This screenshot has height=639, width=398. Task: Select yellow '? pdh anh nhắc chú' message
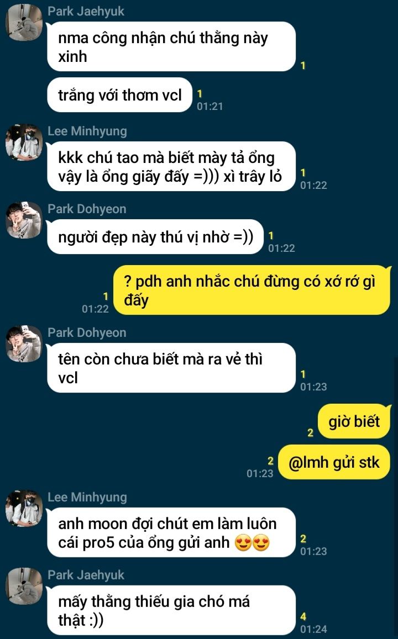(x=252, y=290)
